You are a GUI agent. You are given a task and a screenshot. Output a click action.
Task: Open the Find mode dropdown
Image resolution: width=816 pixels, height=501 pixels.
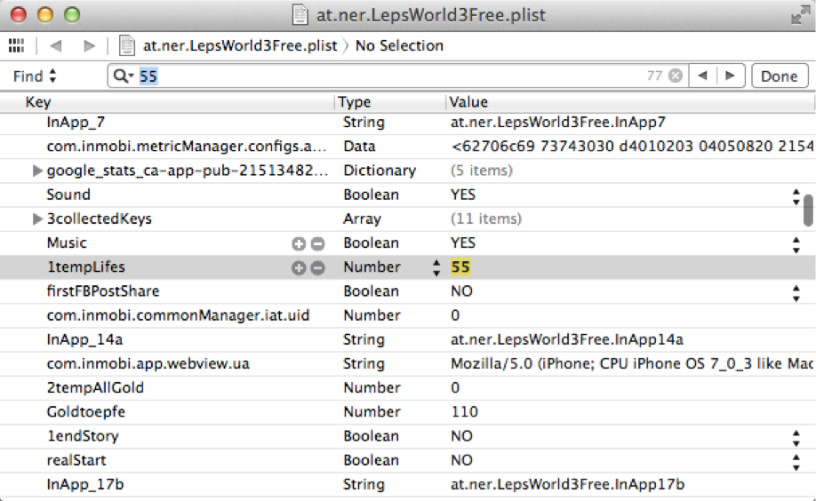point(35,76)
